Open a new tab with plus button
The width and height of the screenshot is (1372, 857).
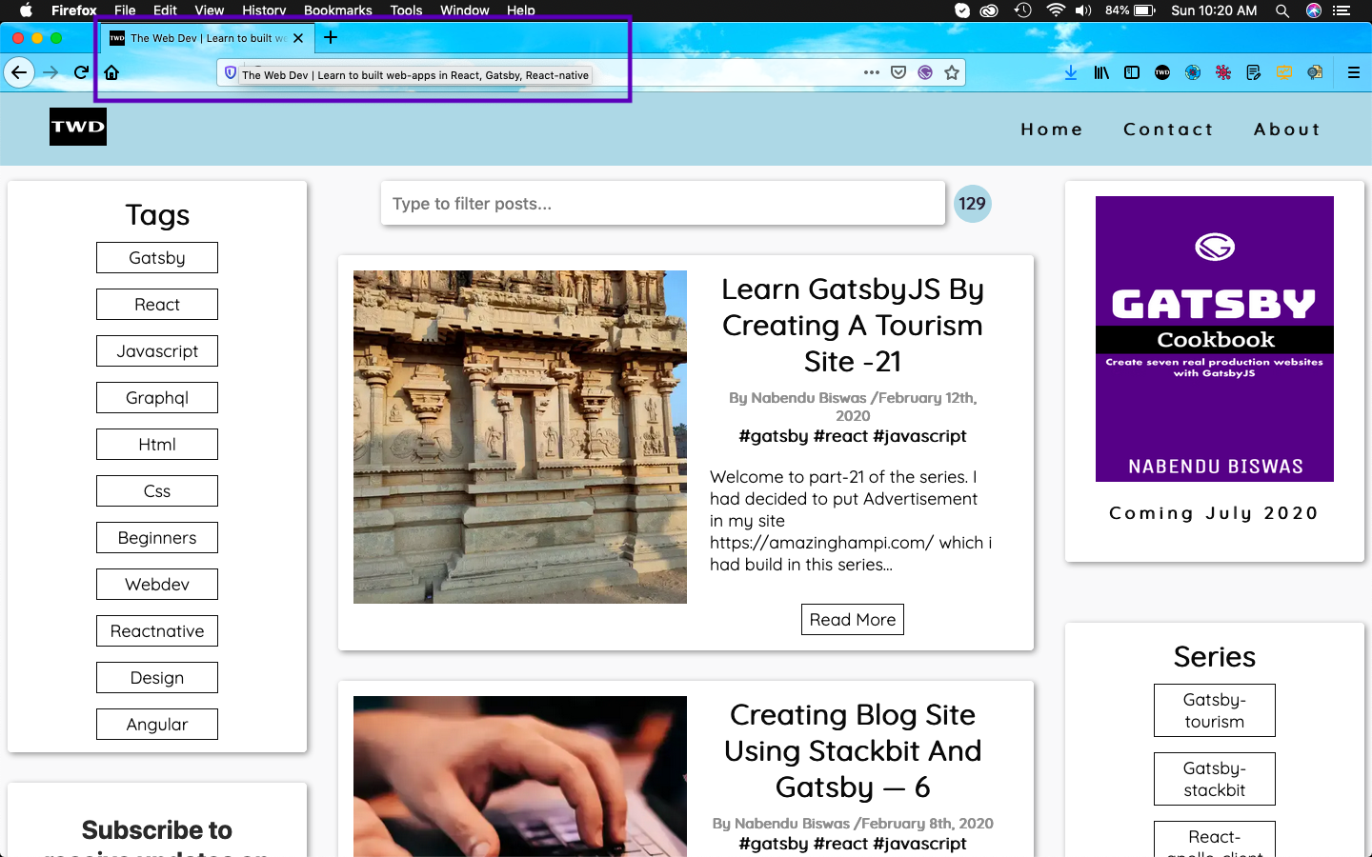331,37
